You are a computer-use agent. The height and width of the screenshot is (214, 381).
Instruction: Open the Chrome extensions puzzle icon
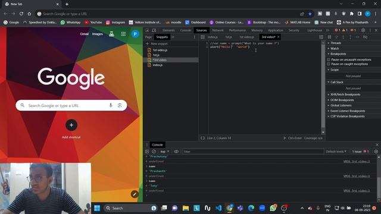point(352,14)
